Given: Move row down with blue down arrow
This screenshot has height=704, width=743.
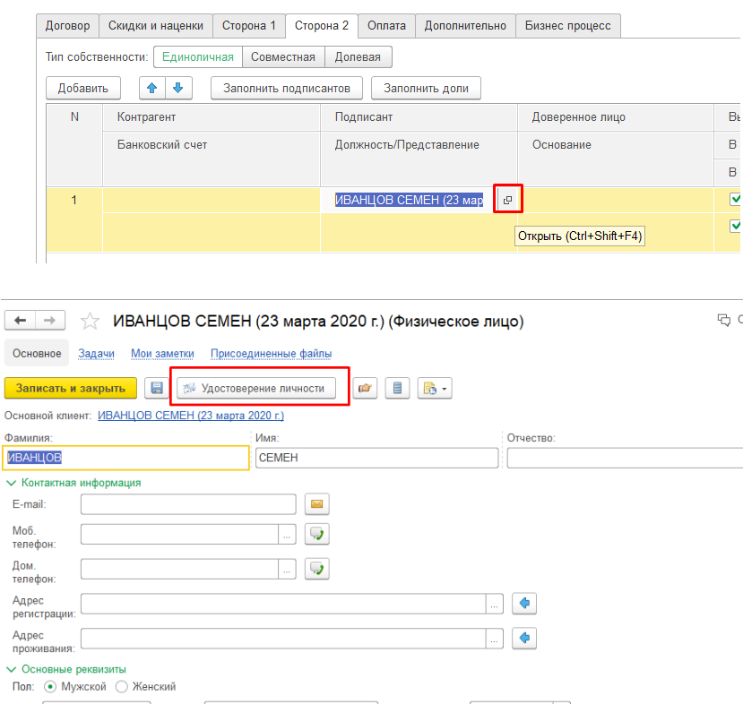Looking at the screenshot, I should click(177, 88).
